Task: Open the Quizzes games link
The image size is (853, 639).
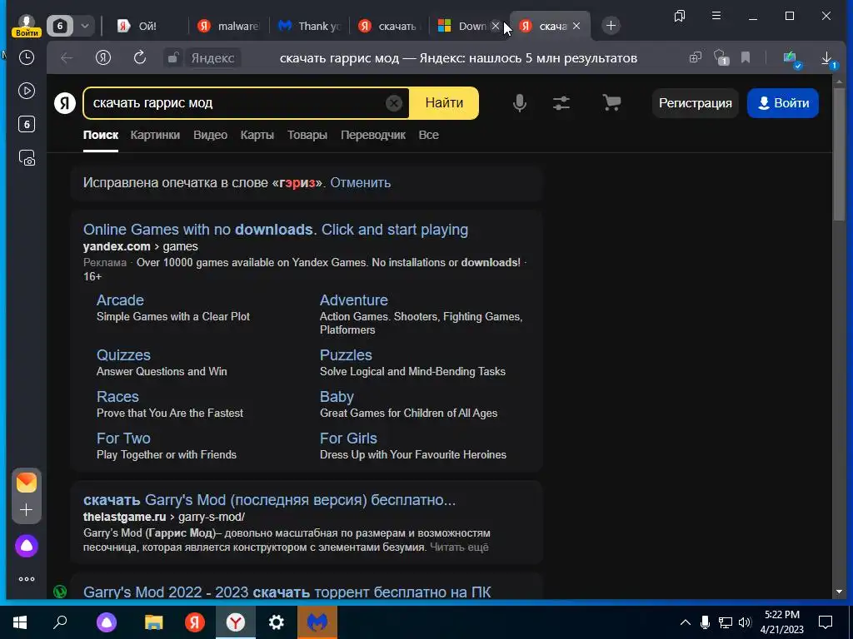Action: click(123, 354)
